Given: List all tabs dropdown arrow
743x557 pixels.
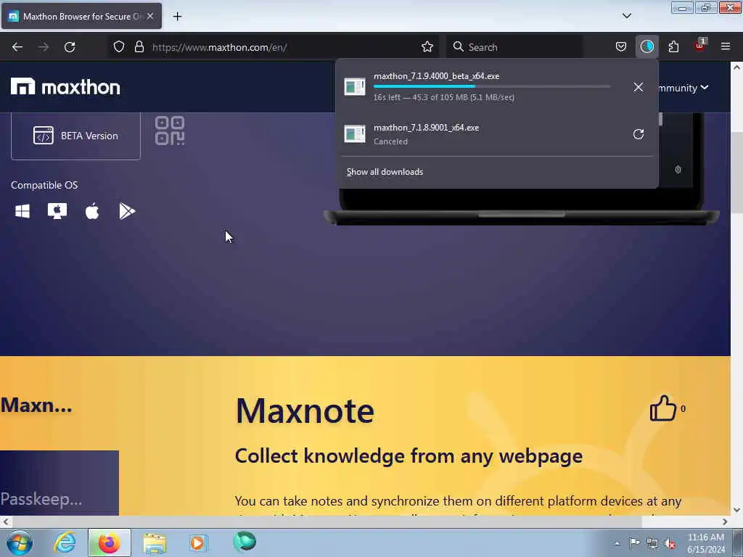Looking at the screenshot, I should (x=626, y=16).
